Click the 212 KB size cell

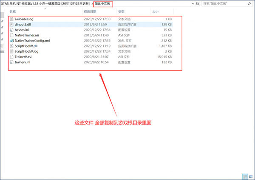coord(167,41)
